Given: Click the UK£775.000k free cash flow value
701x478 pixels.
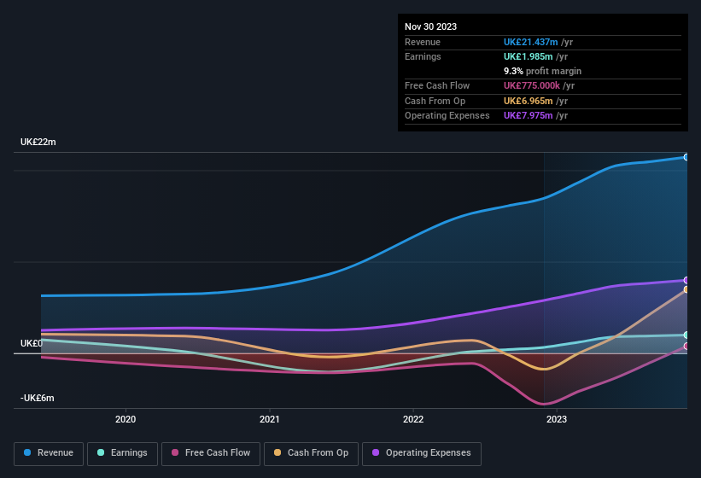Looking at the screenshot, I should [x=532, y=85].
